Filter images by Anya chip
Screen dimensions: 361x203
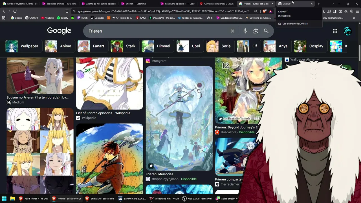coord(278,46)
